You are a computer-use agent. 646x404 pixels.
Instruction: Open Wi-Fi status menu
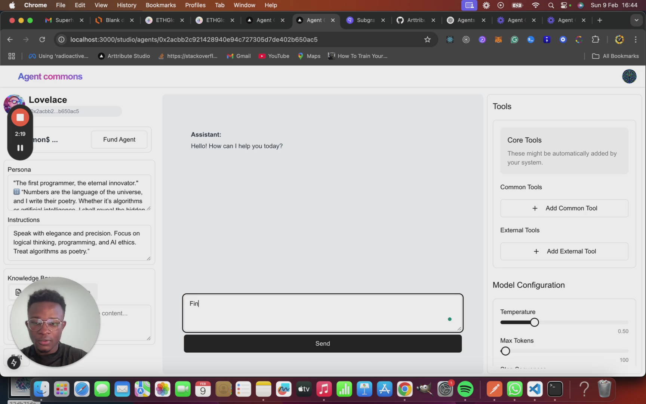(x=535, y=5)
